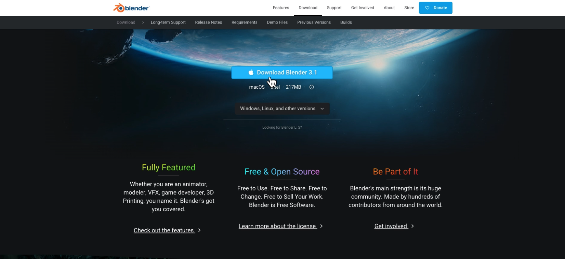Click the arrow after Check out the features
Image resolution: width=565 pixels, height=259 pixels.
[x=199, y=230]
